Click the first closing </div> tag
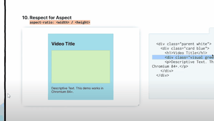The height and width of the screenshot is (121, 214). point(167,71)
